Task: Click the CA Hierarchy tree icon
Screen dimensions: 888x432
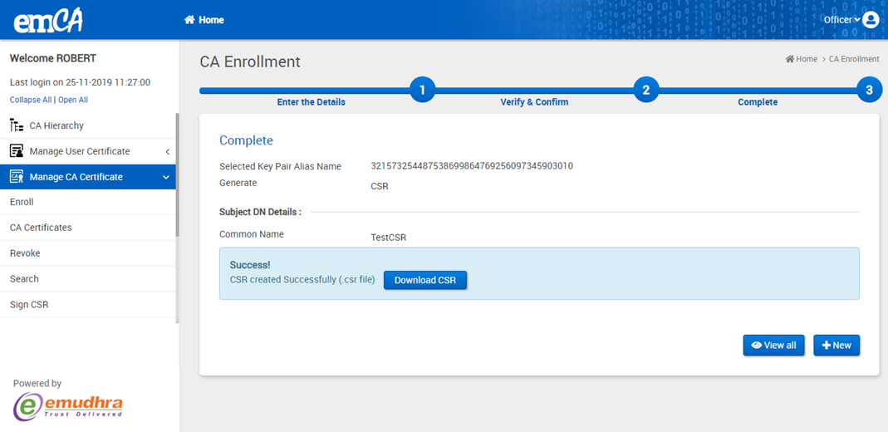Action: point(16,125)
